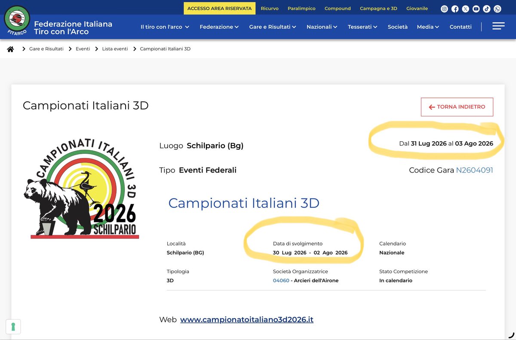
Task: Go to home via breadcrumb house icon
Action: point(10,49)
